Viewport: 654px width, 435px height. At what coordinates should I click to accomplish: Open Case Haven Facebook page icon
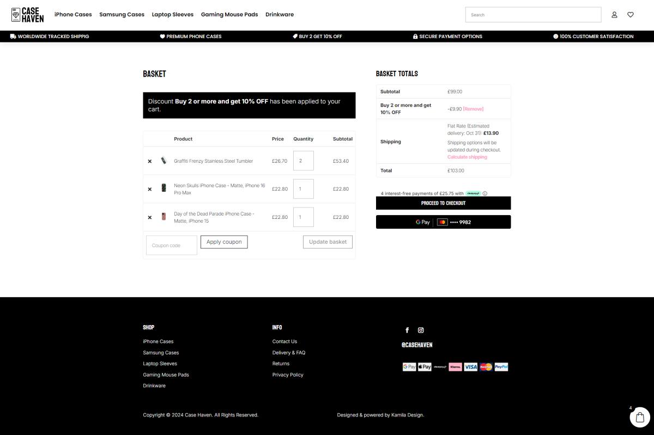[407, 330]
